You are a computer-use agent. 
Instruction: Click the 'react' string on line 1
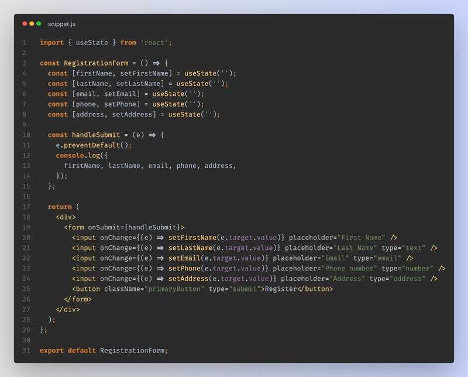[154, 42]
